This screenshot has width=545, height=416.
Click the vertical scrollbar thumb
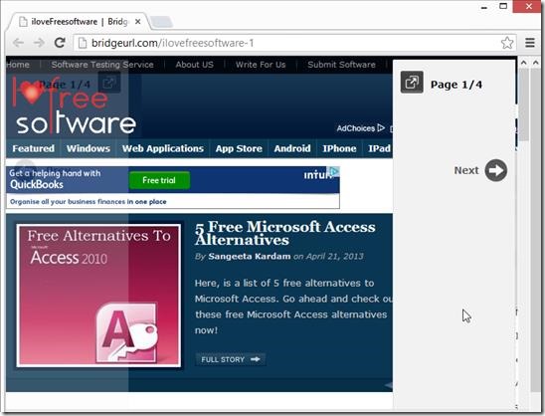(524, 104)
